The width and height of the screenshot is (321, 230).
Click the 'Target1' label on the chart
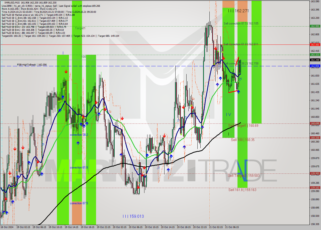pos(80,28)
